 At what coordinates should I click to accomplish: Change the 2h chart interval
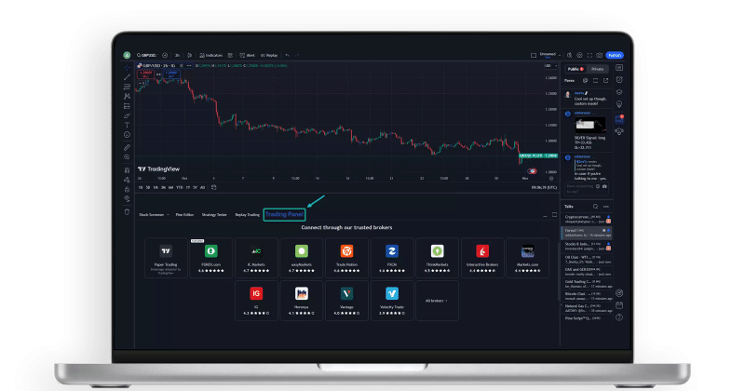tap(177, 55)
